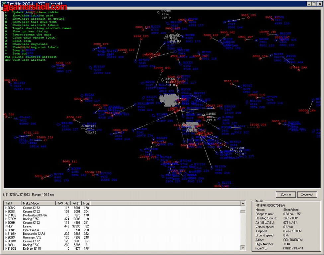
Task: Sort aircraft by TAS (kts) column
Action: point(63,203)
